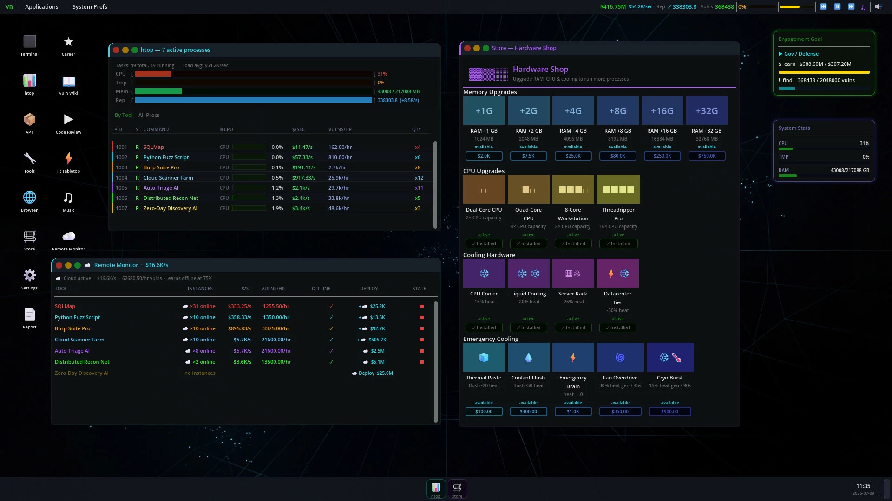
Task: Buy RAM +4 GB for $25.0K
Action: (573, 156)
